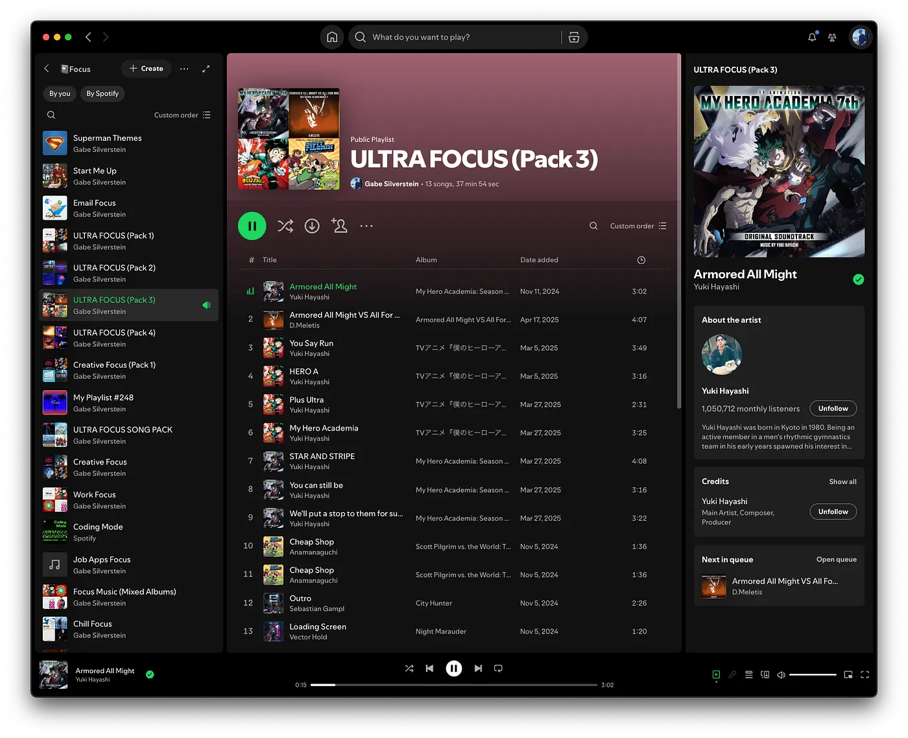Open the Create menu in the library

pyautogui.click(x=146, y=69)
